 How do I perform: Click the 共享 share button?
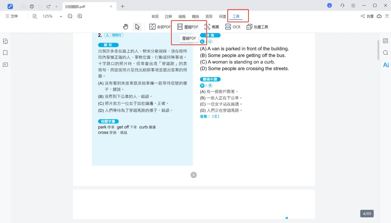(367, 16)
